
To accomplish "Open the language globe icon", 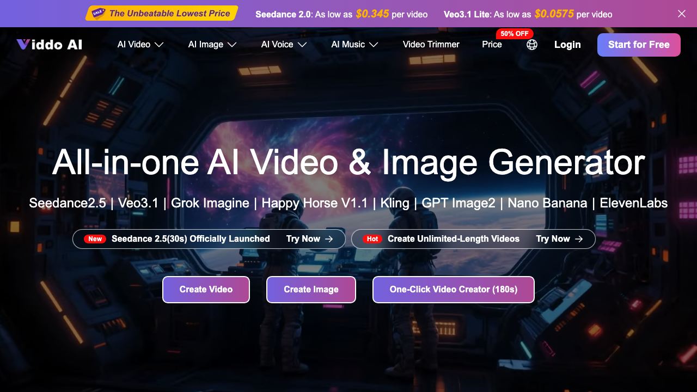I will click(532, 45).
